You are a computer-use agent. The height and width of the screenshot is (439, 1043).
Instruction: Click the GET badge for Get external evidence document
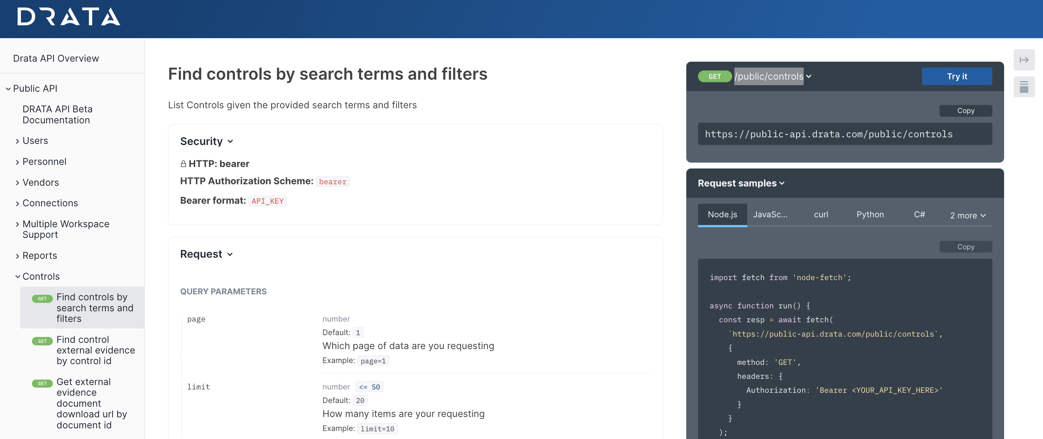[42, 383]
